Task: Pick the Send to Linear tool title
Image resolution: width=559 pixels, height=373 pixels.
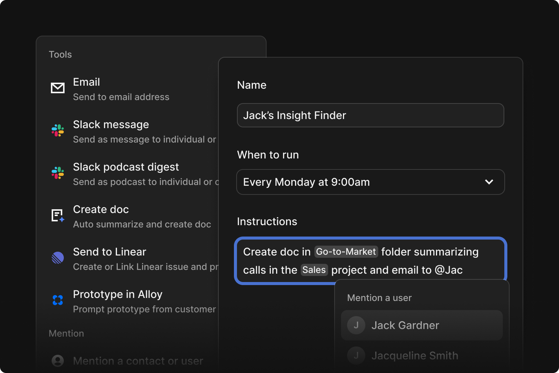Action: click(x=109, y=252)
